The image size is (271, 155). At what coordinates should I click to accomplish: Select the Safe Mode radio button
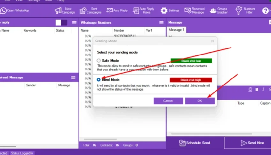tap(99, 61)
